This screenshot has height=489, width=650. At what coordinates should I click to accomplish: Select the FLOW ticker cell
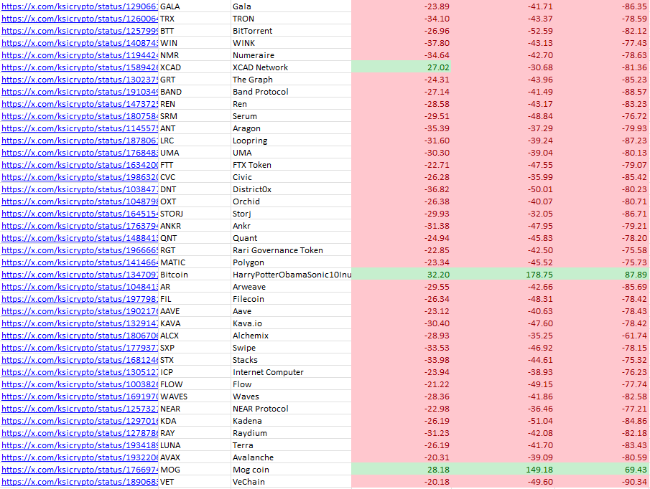tap(195, 384)
